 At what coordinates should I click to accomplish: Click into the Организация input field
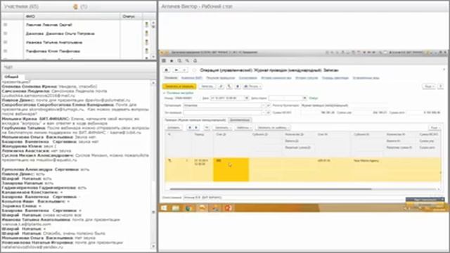(222, 105)
